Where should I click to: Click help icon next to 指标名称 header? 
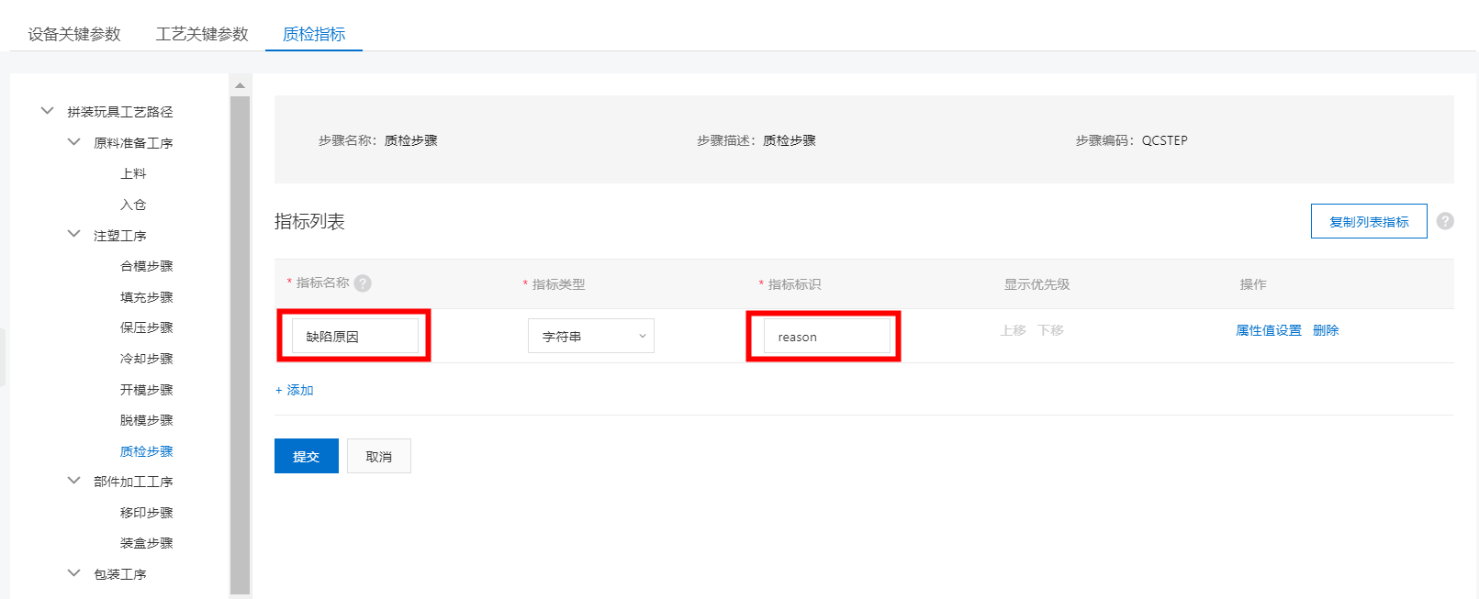coord(363,283)
